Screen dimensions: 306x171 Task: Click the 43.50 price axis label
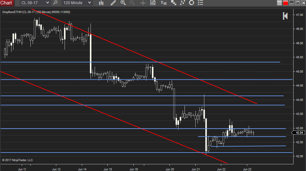click(299, 114)
